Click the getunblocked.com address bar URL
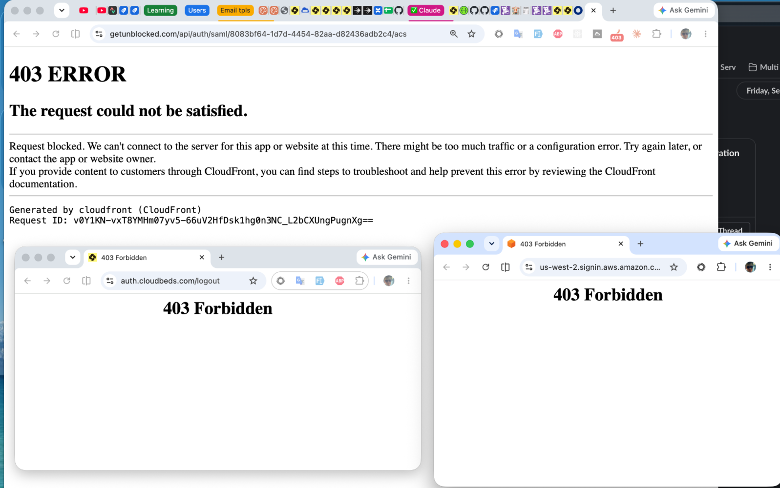Screen dimensions: 780x488 pos(258,34)
